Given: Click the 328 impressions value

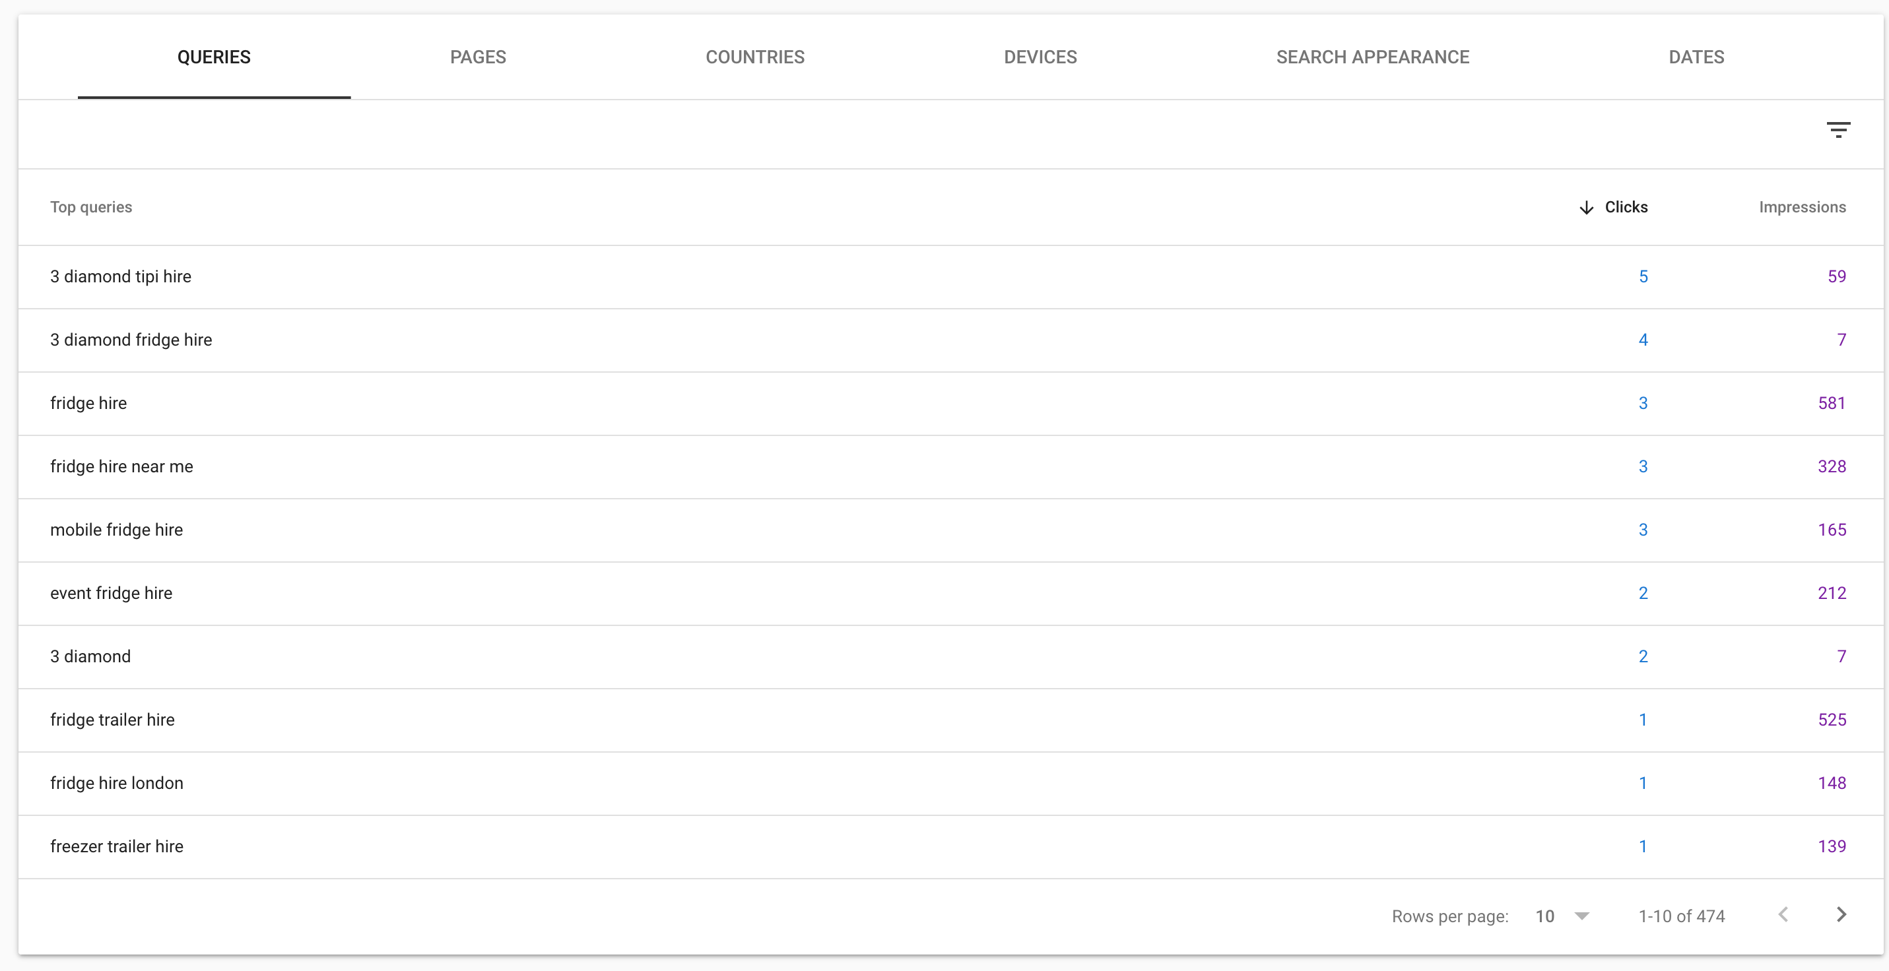Looking at the screenshot, I should [1831, 467].
